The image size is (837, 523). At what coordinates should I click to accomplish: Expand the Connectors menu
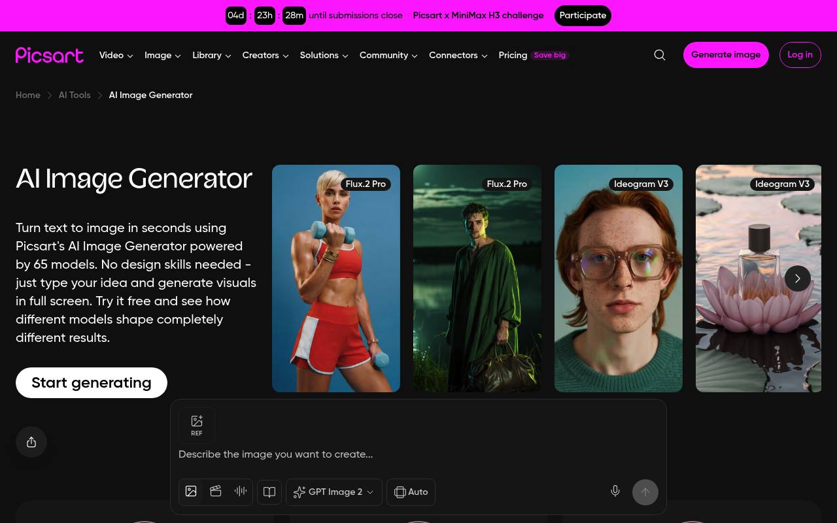tap(458, 56)
